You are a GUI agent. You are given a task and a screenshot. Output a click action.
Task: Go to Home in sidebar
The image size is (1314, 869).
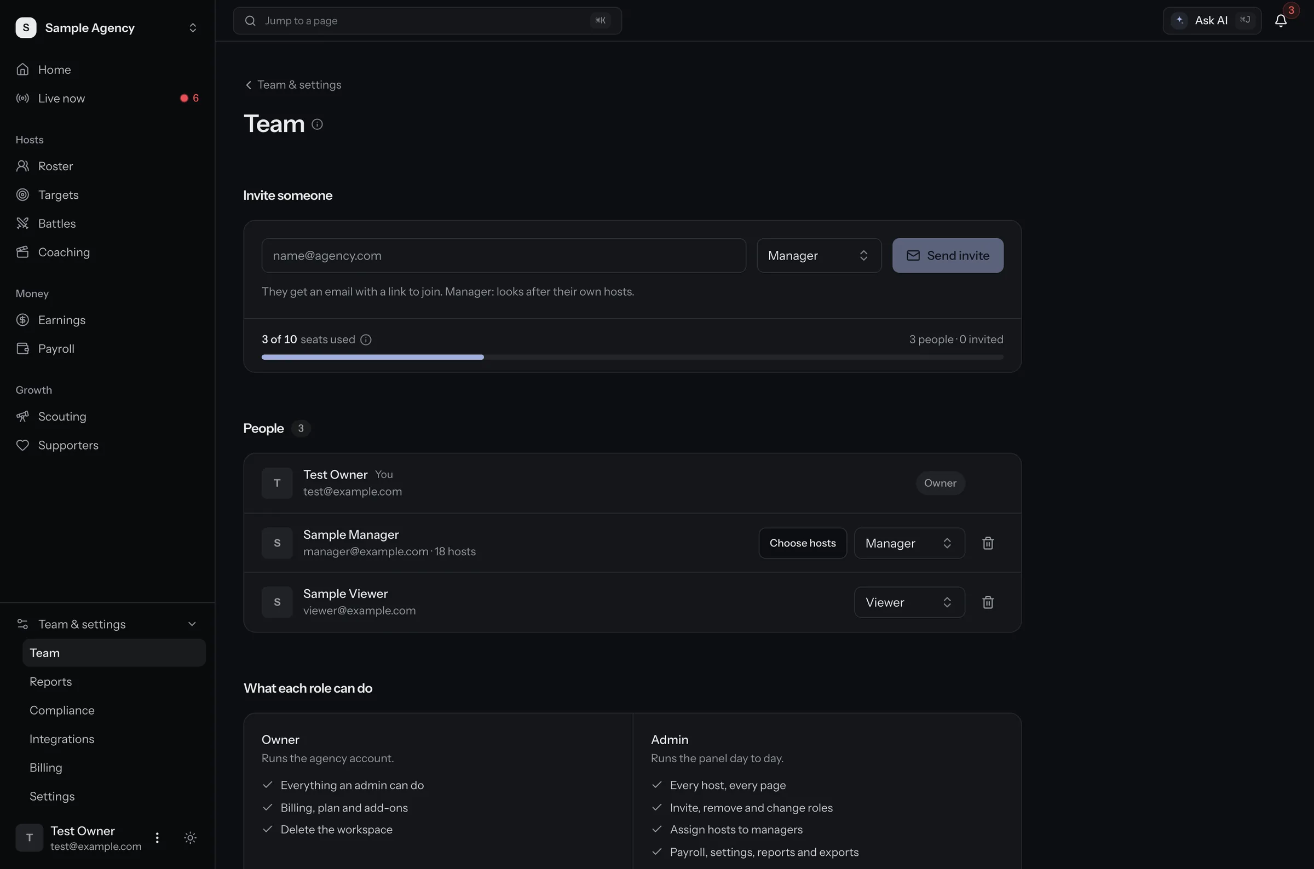pyautogui.click(x=107, y=70)
